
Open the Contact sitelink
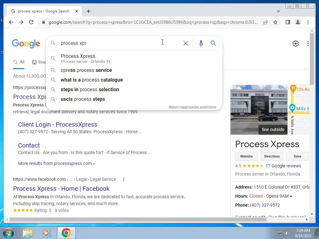pyautogui.click(x=29, y=145)
